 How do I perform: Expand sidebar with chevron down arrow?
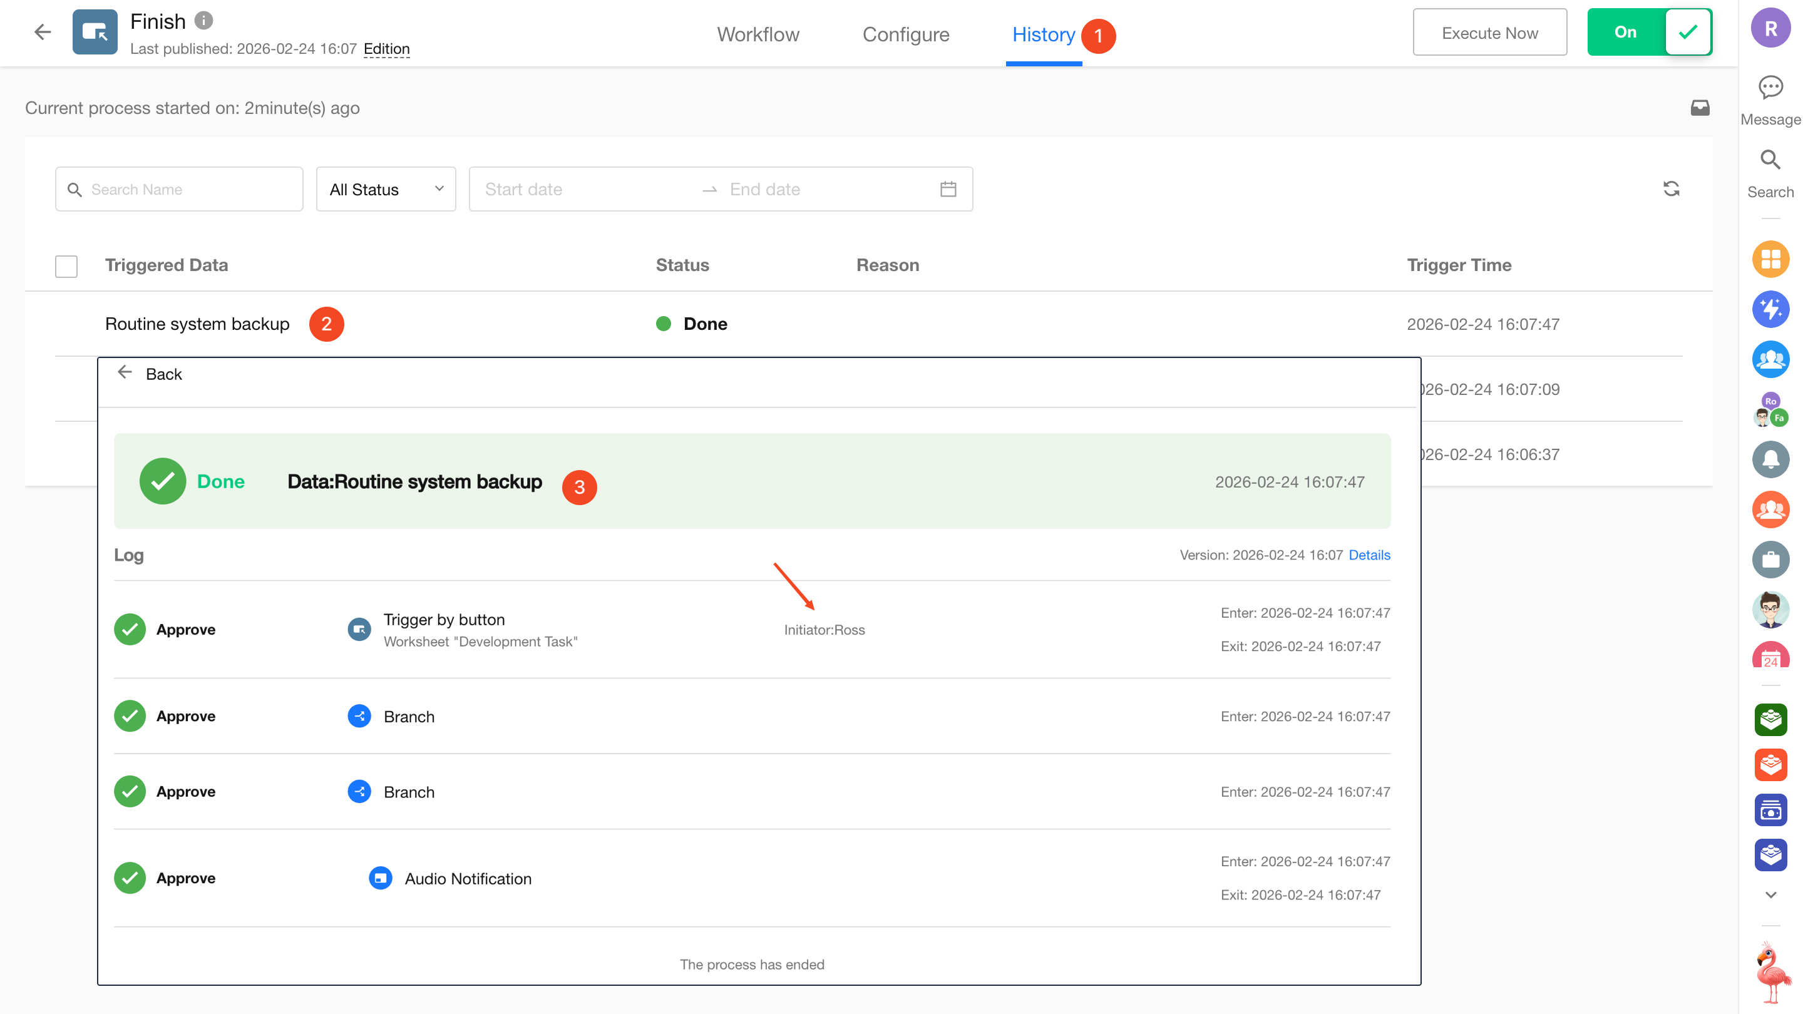pos(1770,894)
